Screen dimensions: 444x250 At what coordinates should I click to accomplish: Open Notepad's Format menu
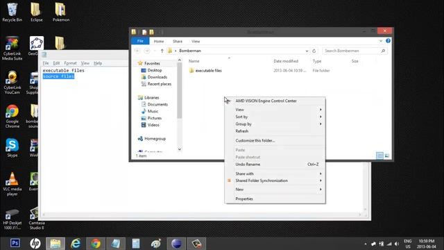point(70,63)
